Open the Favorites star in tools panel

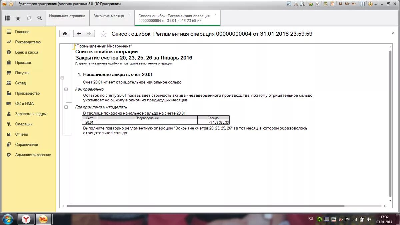coord(18,18)
